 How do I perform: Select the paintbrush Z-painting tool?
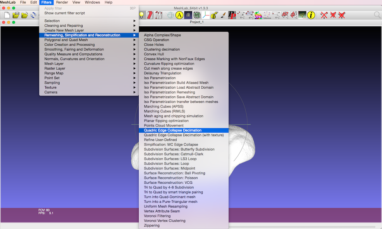[x=223, y=15]
